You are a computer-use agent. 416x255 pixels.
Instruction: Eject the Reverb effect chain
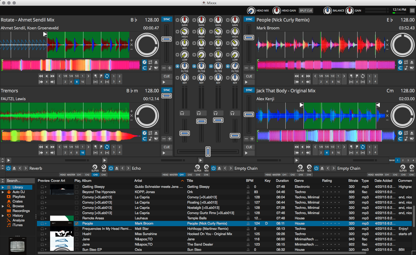point(14,168)
